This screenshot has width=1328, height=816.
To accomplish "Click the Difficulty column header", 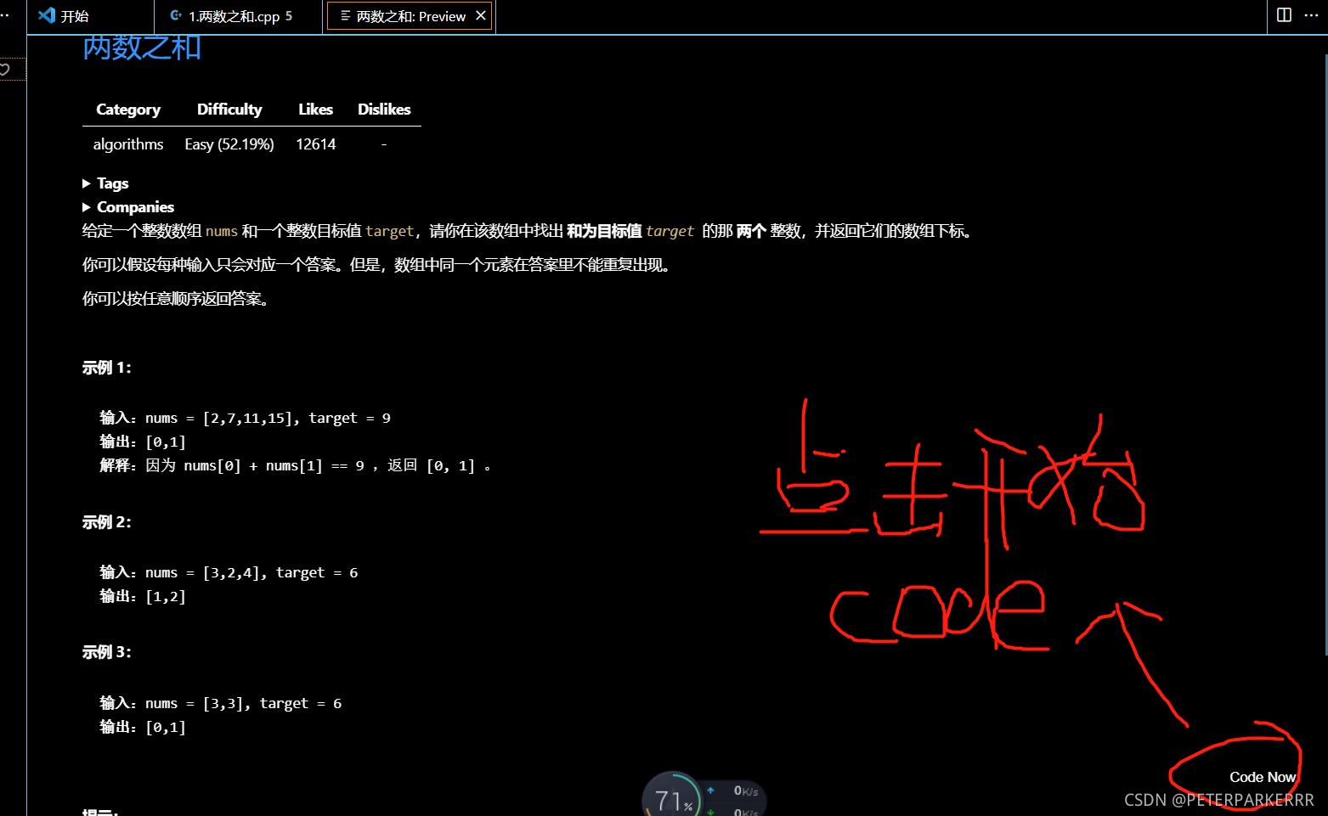I will click(x=229, y=110).
